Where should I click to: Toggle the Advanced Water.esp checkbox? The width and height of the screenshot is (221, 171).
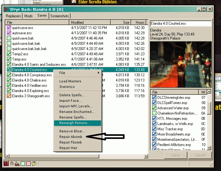[154, 108]
